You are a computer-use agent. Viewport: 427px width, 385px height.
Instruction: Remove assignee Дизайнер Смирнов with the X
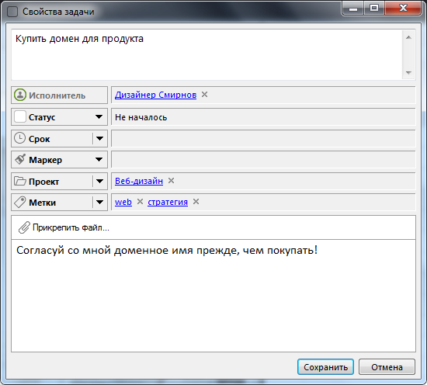204,95
